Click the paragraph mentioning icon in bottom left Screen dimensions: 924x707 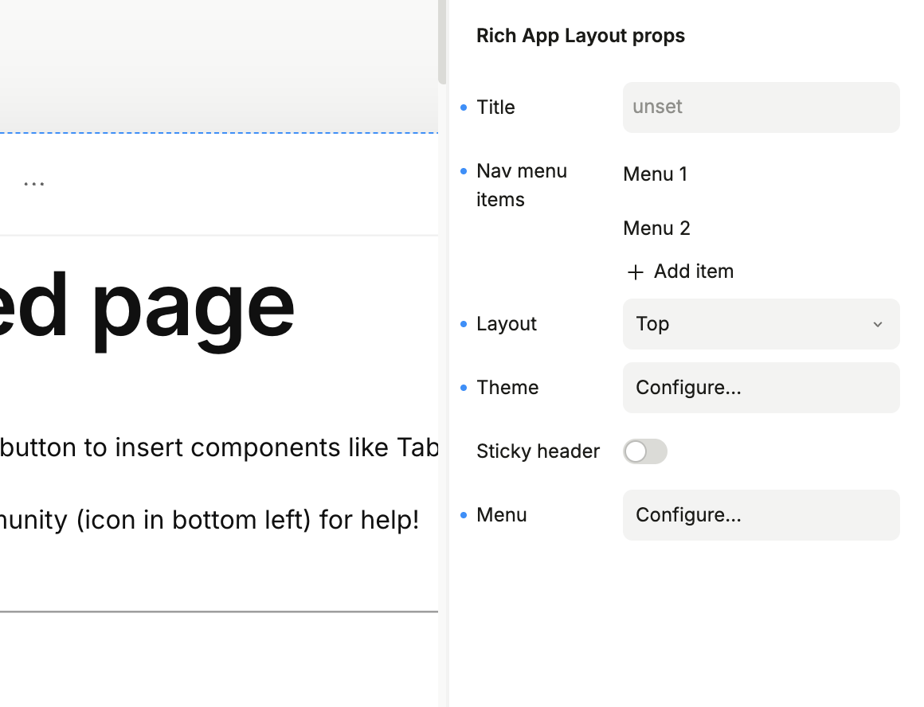coord(209,521)
